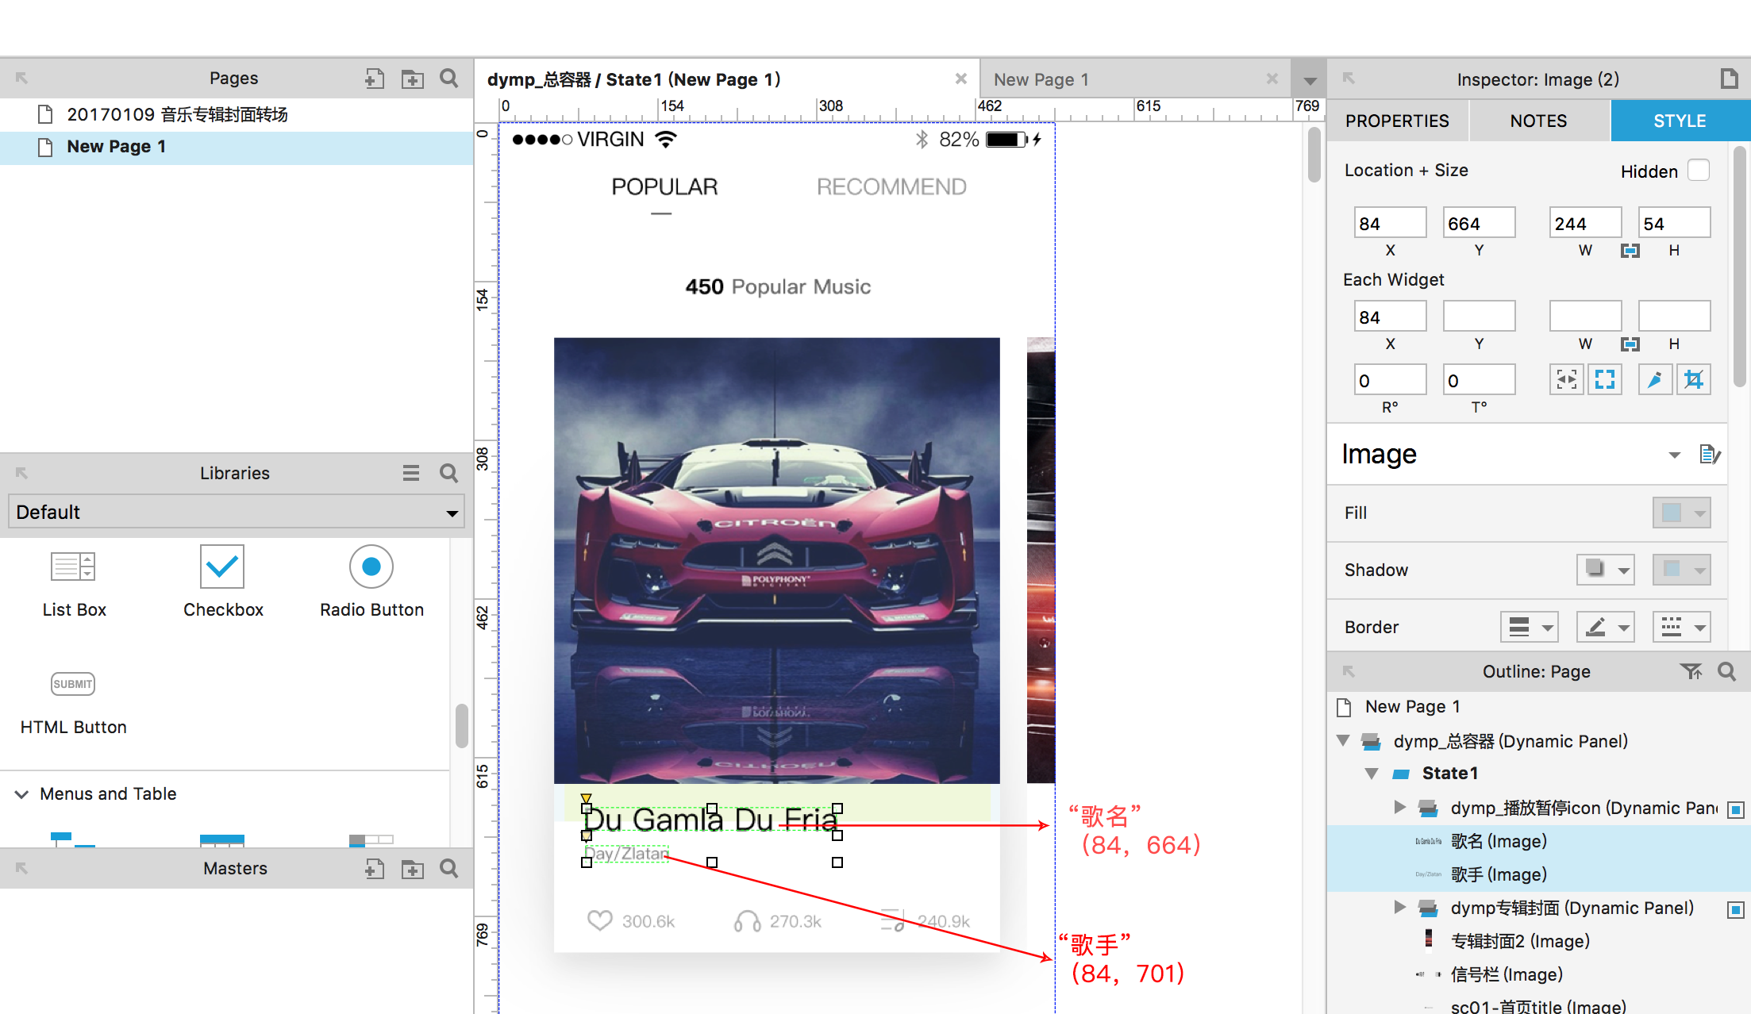The image size is (1751, 1014).
Task: Expand the dymp专辑封面 Dynamic Panel tree node
Action: pos(1399,908)
